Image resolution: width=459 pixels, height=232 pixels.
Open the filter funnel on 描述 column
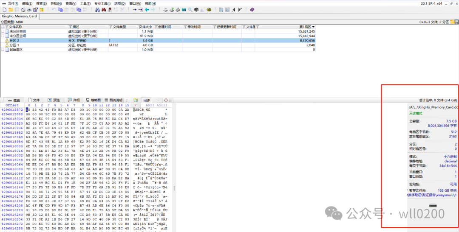[x=71, y=27]
